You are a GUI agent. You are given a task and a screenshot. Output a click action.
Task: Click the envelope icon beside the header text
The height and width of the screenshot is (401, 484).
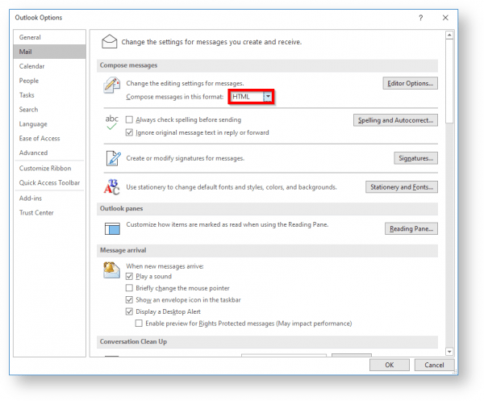pyautogui.click(x=109, y=41)
